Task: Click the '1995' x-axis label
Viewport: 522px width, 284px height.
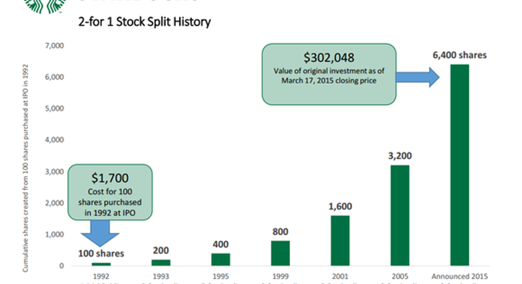Action: pos(220,276)
